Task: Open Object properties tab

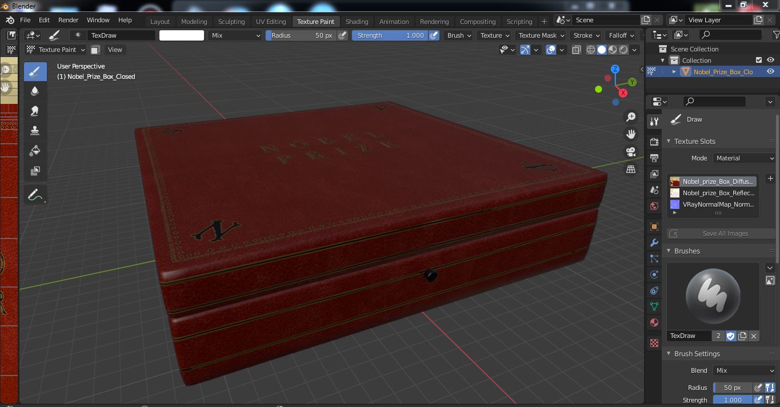Action: [x=654, y=227]
